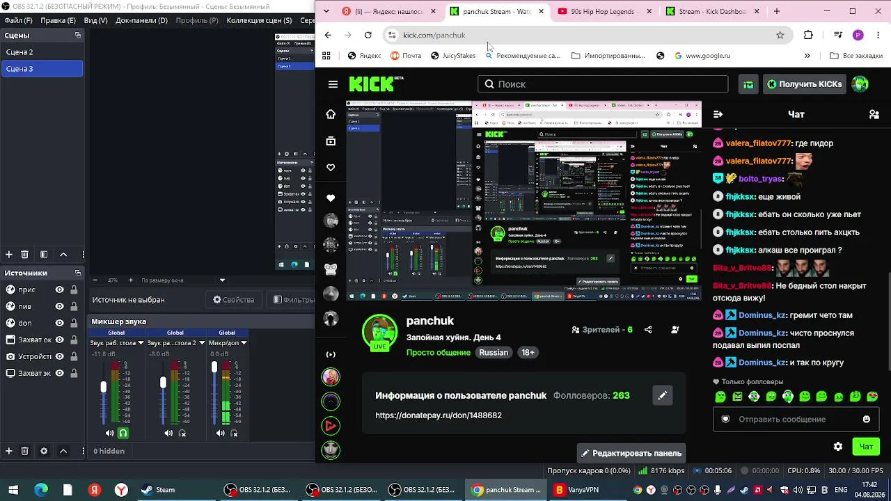Hide the 'Захват ок' source

coord(60,340)
